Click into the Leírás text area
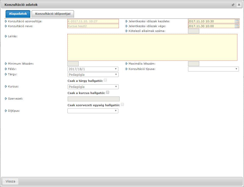Viewport: 244px width, 187px height. 152,47
